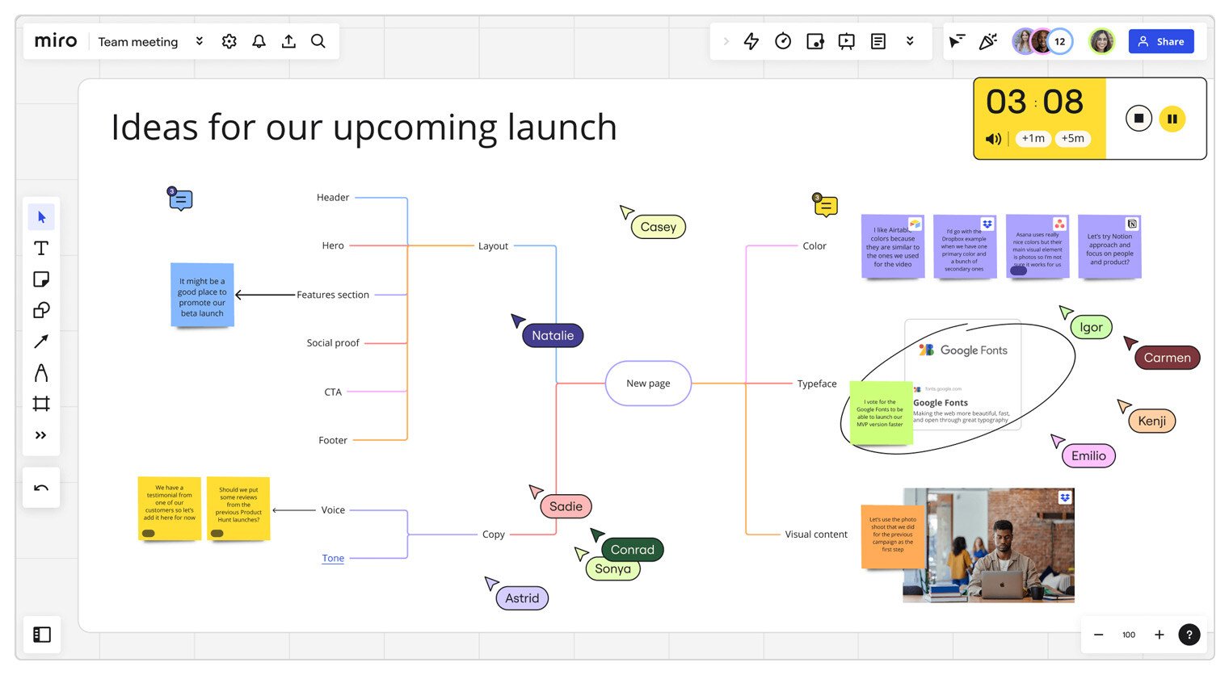Open the board search magnifier
The image size is (1229, 675).
coord(318,41)
